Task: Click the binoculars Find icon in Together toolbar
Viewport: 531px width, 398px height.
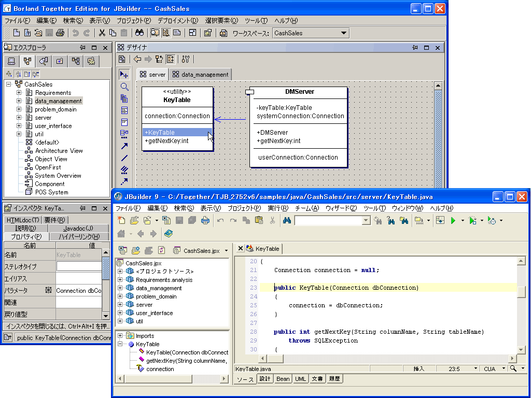Action: (139, 33)
